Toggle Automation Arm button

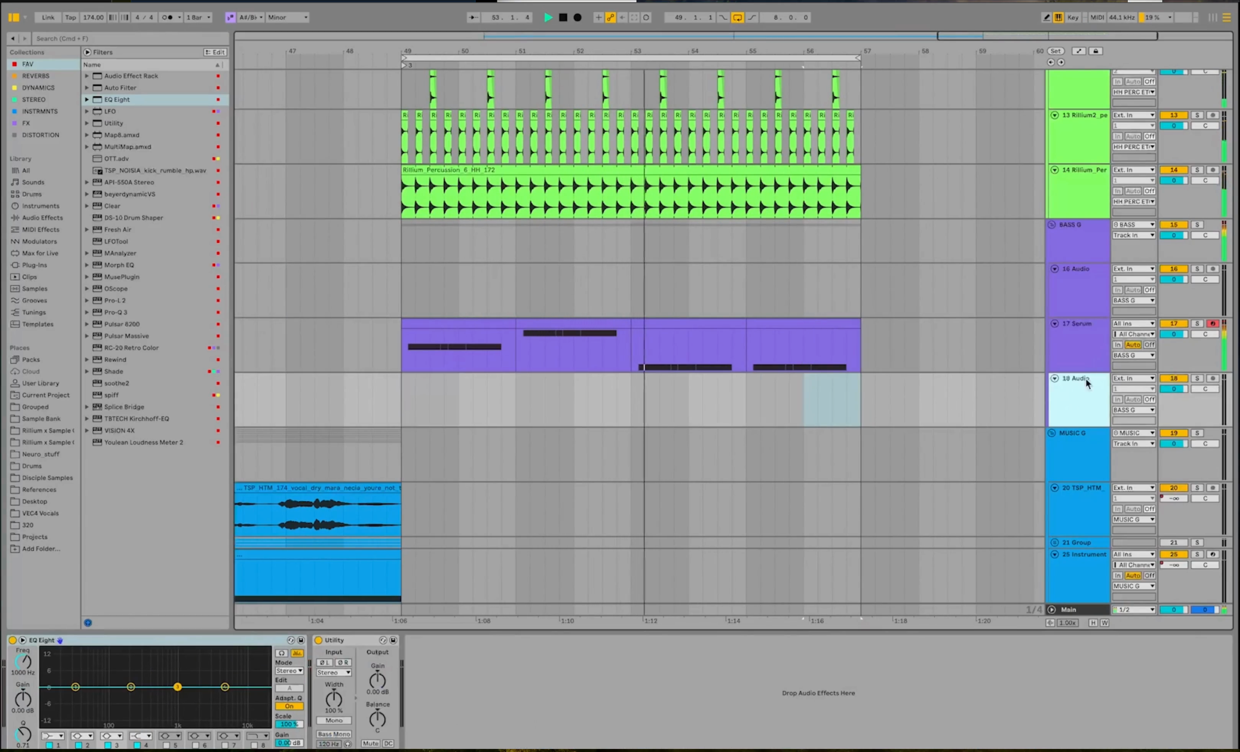(610, 17)
